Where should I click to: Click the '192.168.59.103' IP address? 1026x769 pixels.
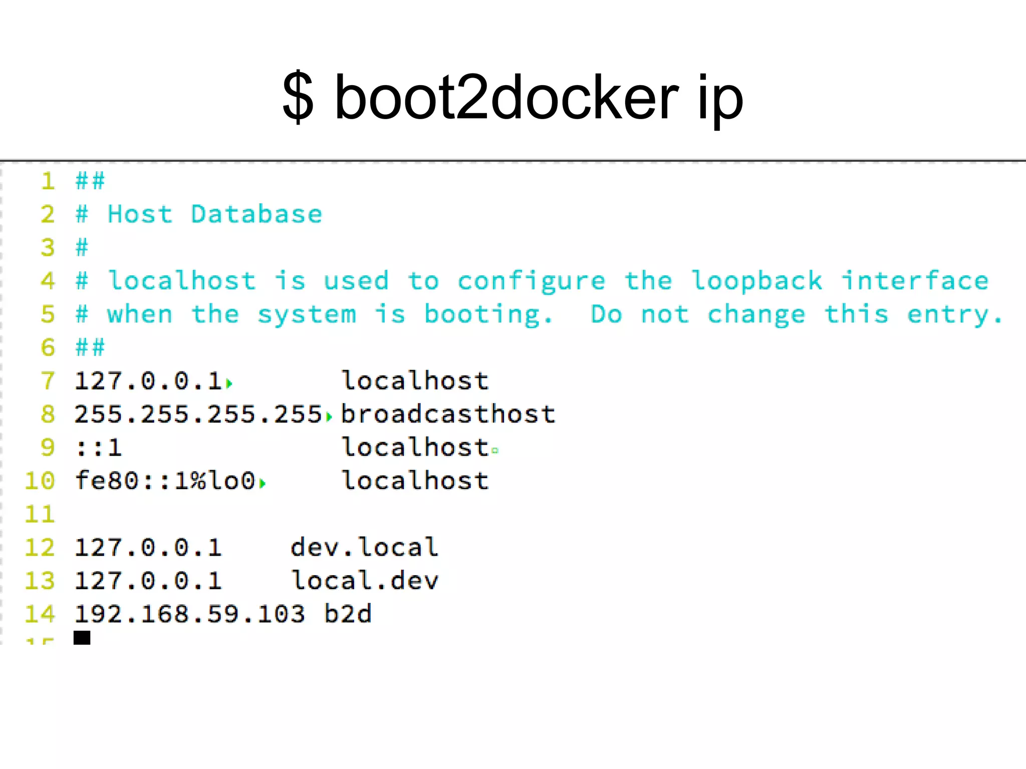click(x=190, y=614)
